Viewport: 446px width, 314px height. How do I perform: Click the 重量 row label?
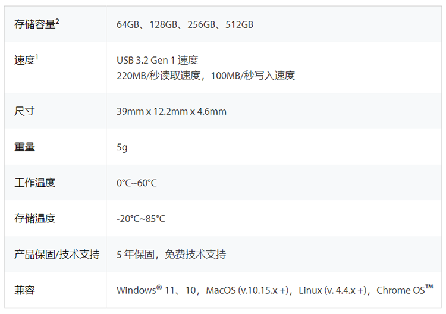pos(24,147)
